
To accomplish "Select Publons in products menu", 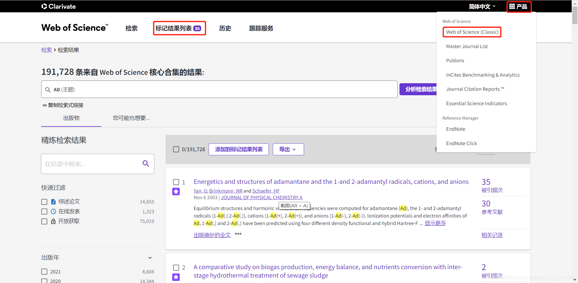I will tap(455, 60).
